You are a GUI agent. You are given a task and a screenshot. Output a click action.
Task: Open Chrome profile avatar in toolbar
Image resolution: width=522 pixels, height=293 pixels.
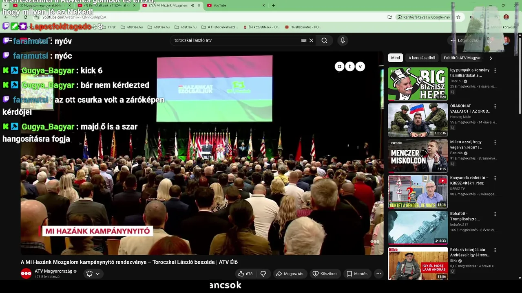click(x=506, y=17)
